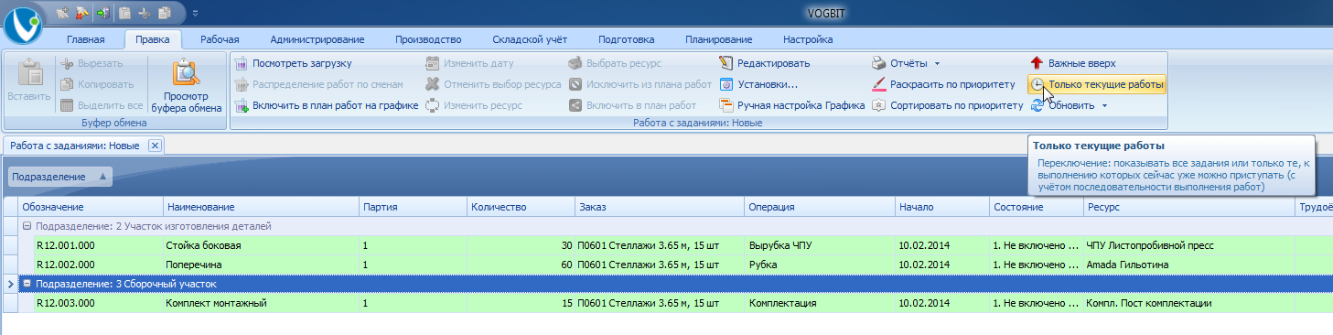
Task: Open the Обновить dropdown arrow
Action: tap(1104, 105)
